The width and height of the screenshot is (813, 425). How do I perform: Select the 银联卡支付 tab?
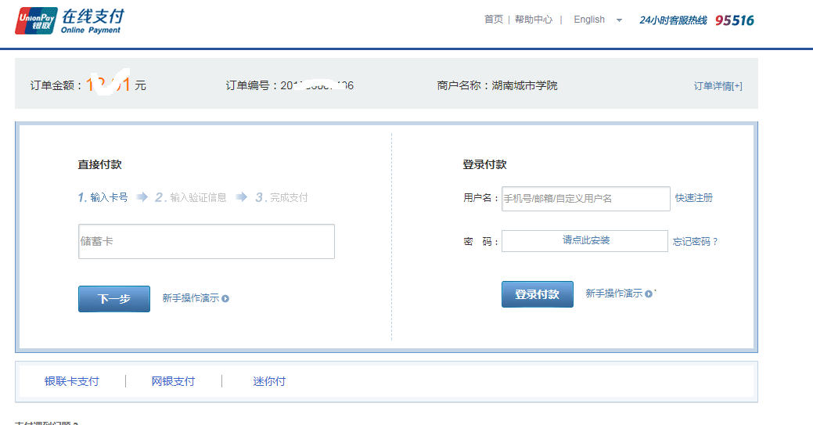72,381
